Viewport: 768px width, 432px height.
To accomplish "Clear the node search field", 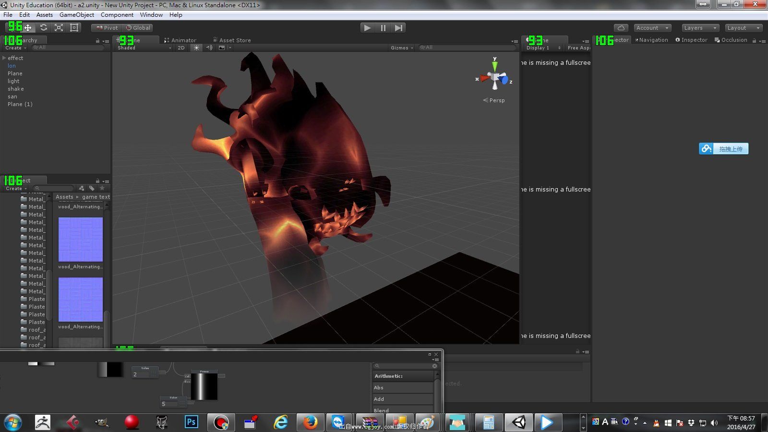I will pyautogui.click(x=434, y=366).
